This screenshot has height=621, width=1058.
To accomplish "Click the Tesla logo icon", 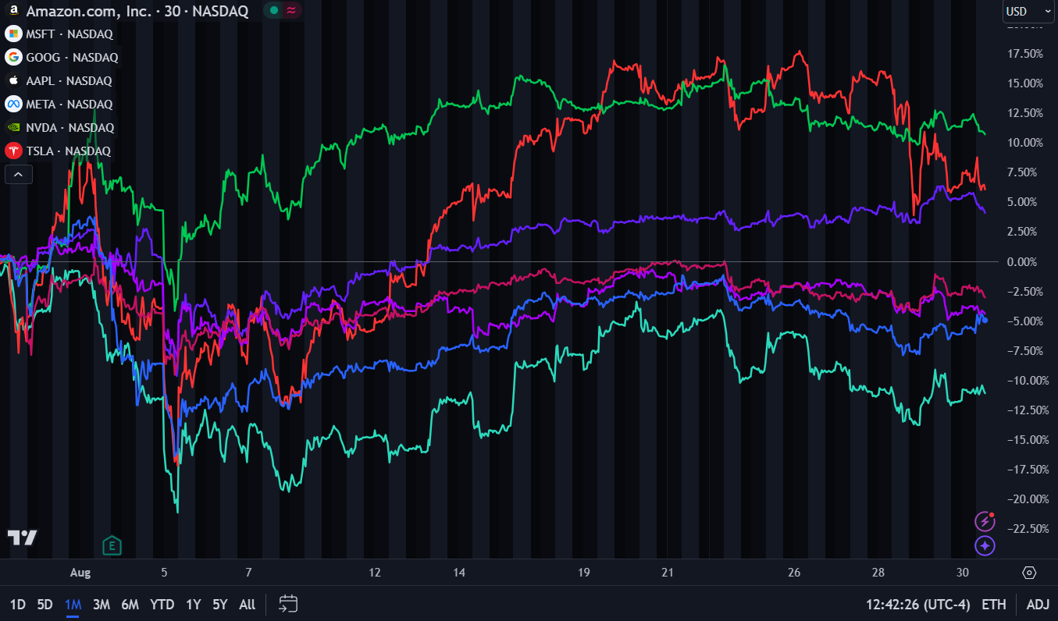I will [x=13, y=151].
